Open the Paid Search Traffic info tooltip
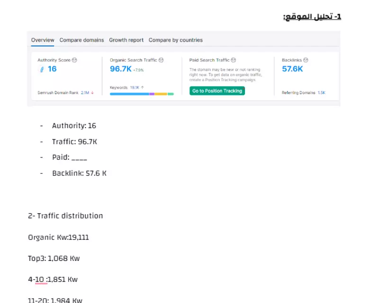Screen dimensions: 379x303 [233, 60]
